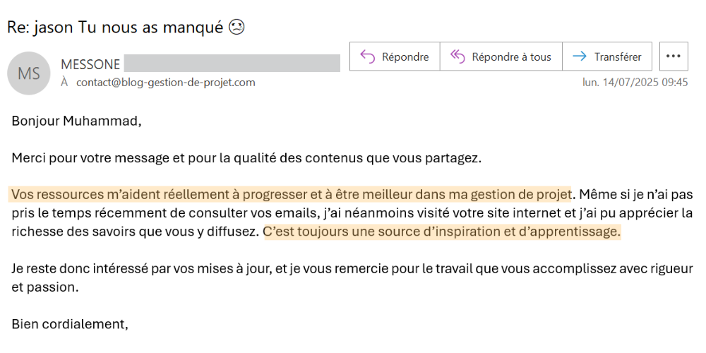Click the date lun. 14/07/2025 09:45
The height and width of the screenshot is (353, 706).
coord(635,83)
